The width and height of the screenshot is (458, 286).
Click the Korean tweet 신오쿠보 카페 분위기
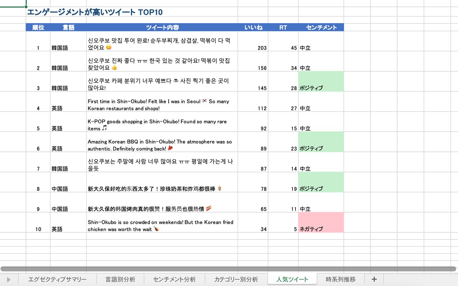[162, 81]
